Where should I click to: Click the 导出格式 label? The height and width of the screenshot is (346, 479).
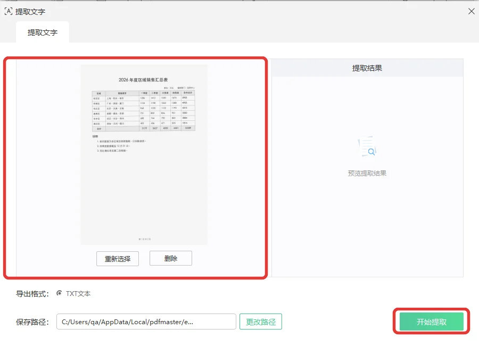point(32,294)
